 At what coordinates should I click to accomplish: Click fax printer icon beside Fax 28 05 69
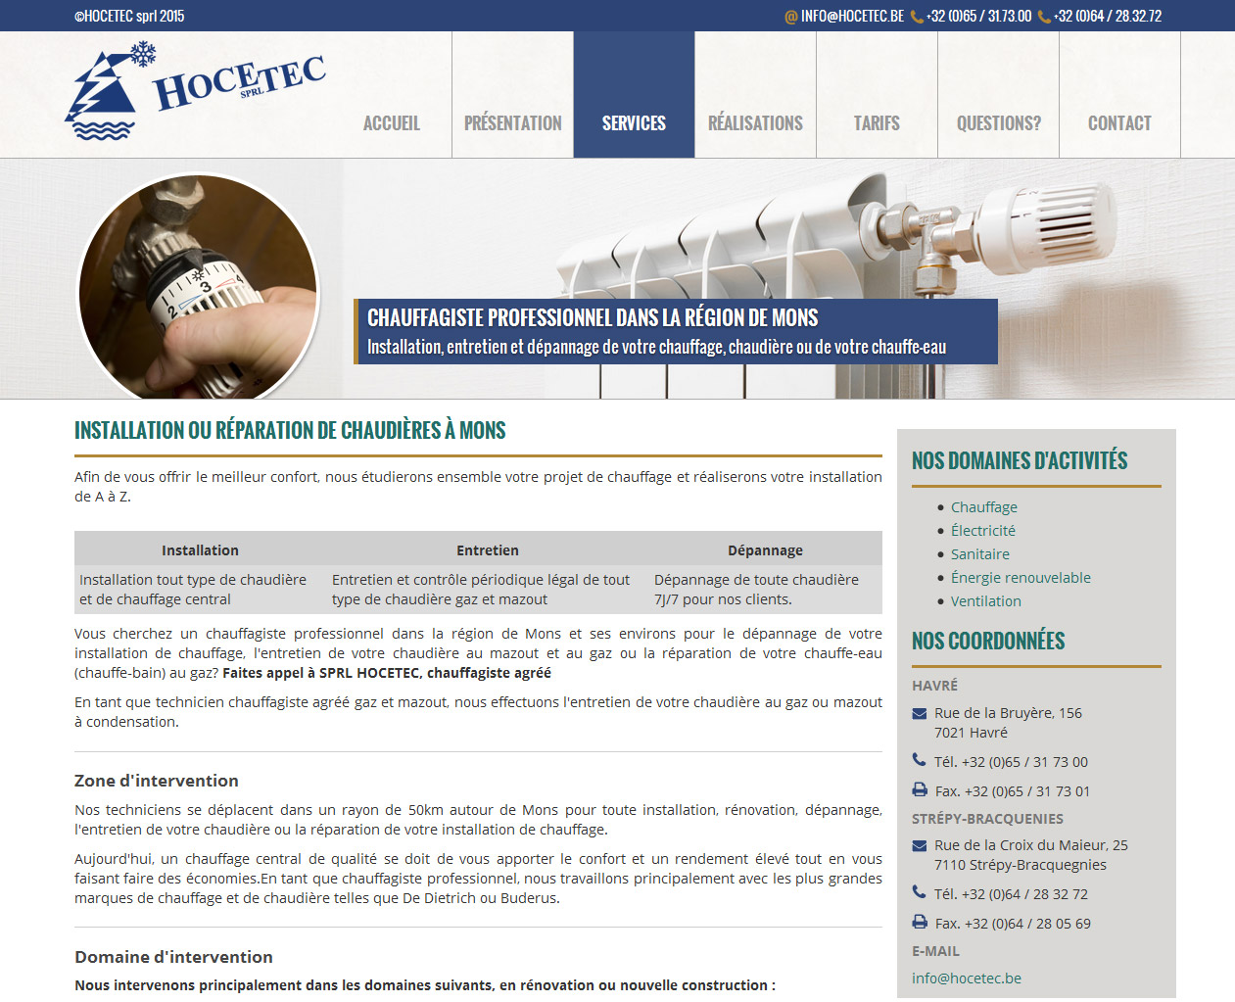click(x=920, y=922)
